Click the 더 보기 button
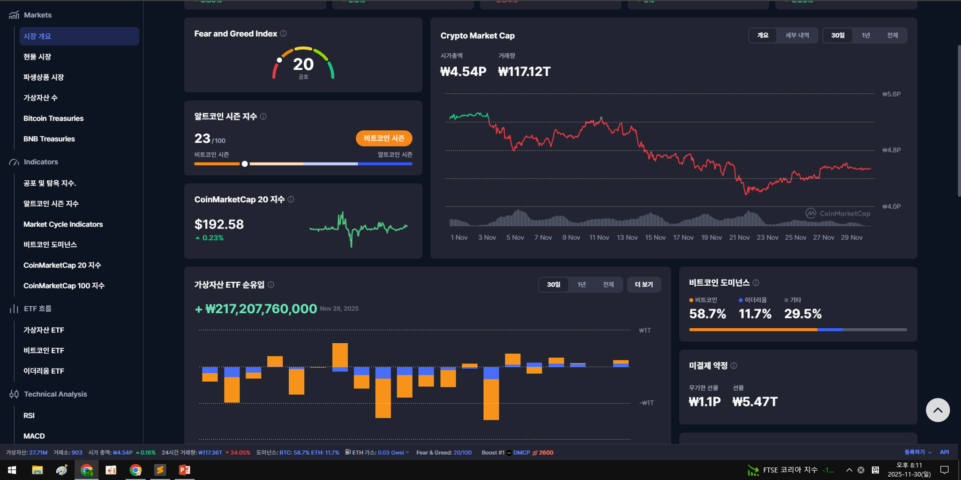This screenshot has width=961, height=480. (644, 285)
